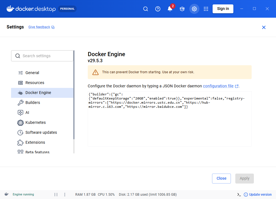
Task: Click the Resources icon in the sidebar
Action: [20, 83]
